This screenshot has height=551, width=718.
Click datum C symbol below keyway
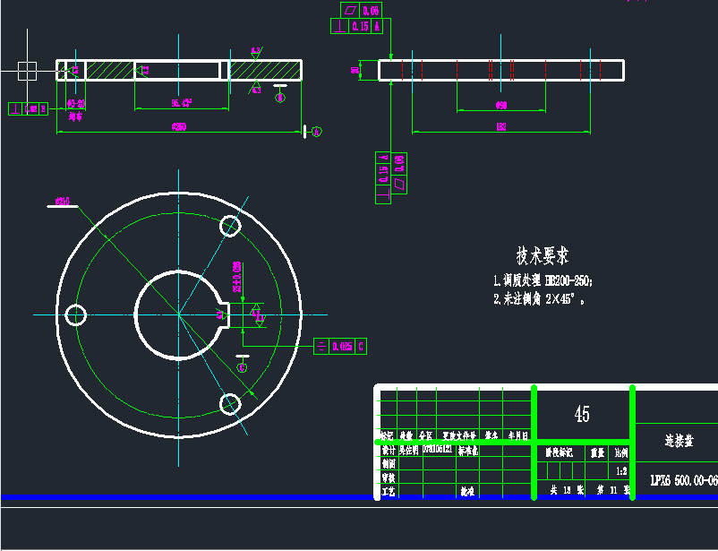coord(243,367)
